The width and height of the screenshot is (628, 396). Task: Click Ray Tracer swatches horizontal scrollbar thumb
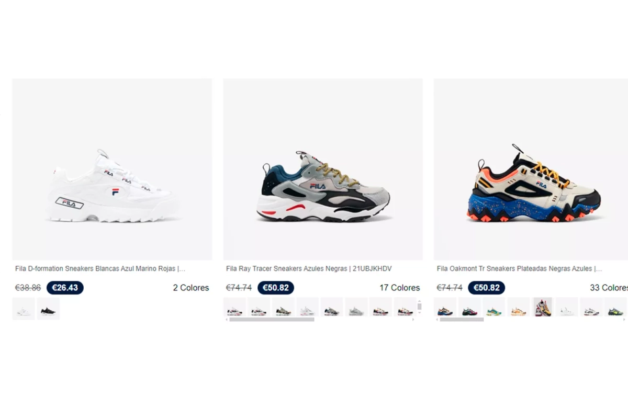[272, 319]
